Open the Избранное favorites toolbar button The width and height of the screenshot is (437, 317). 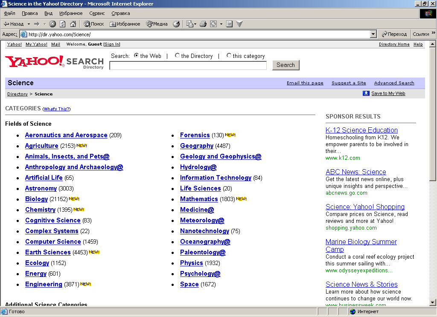[125, 24]
